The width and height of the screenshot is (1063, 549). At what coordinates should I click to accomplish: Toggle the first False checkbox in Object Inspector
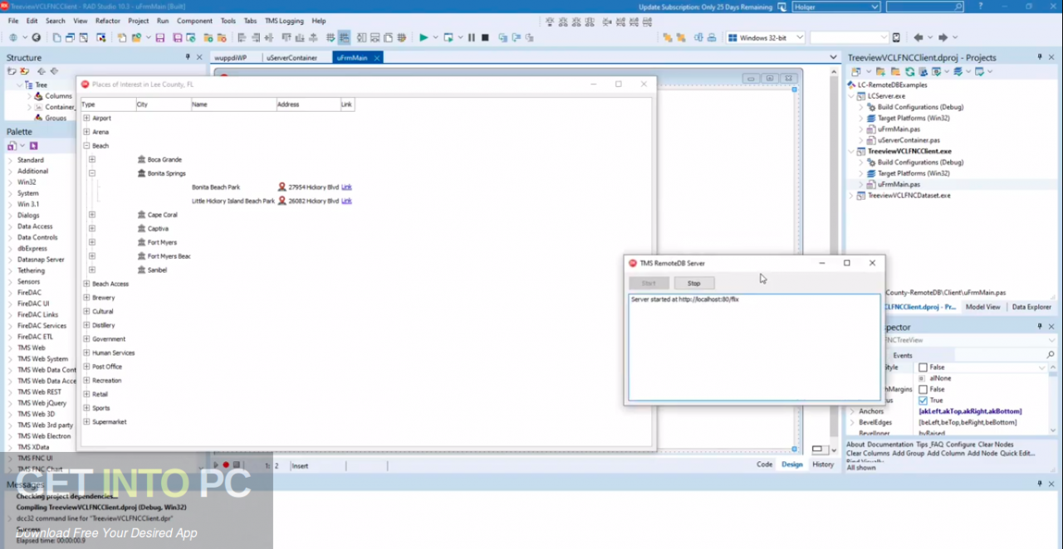tap(923, 367)
